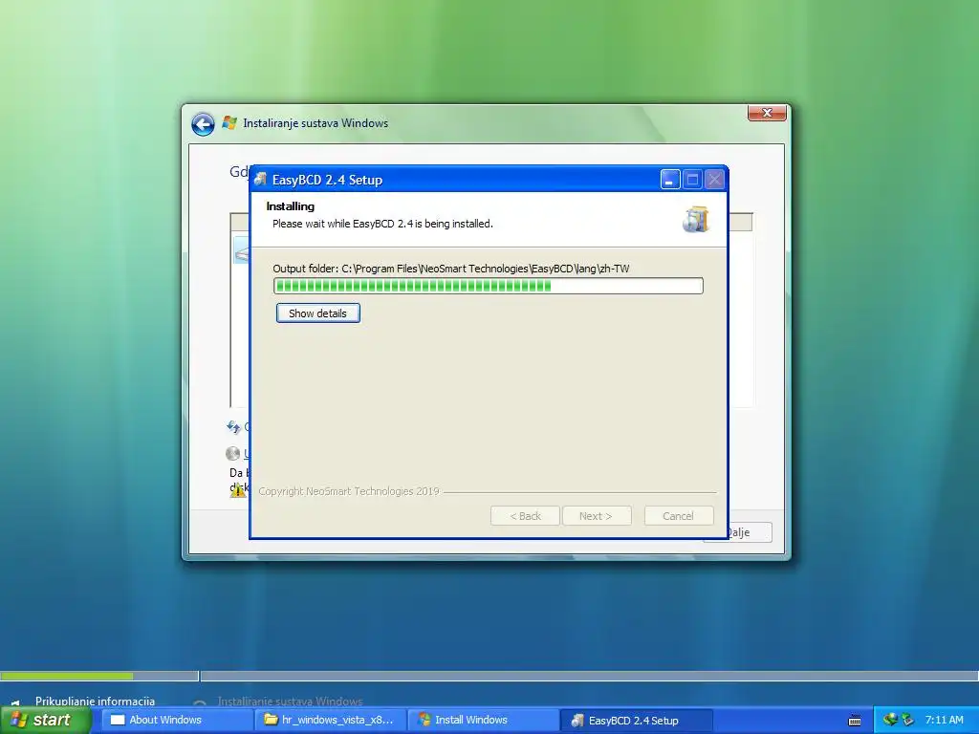Click the Cancel button in EasyBCD Setup
This screenshot has height=734, width=979.
point(678,516)
